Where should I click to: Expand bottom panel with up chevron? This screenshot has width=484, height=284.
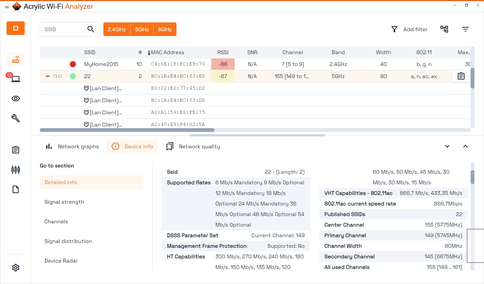point(465,146)
